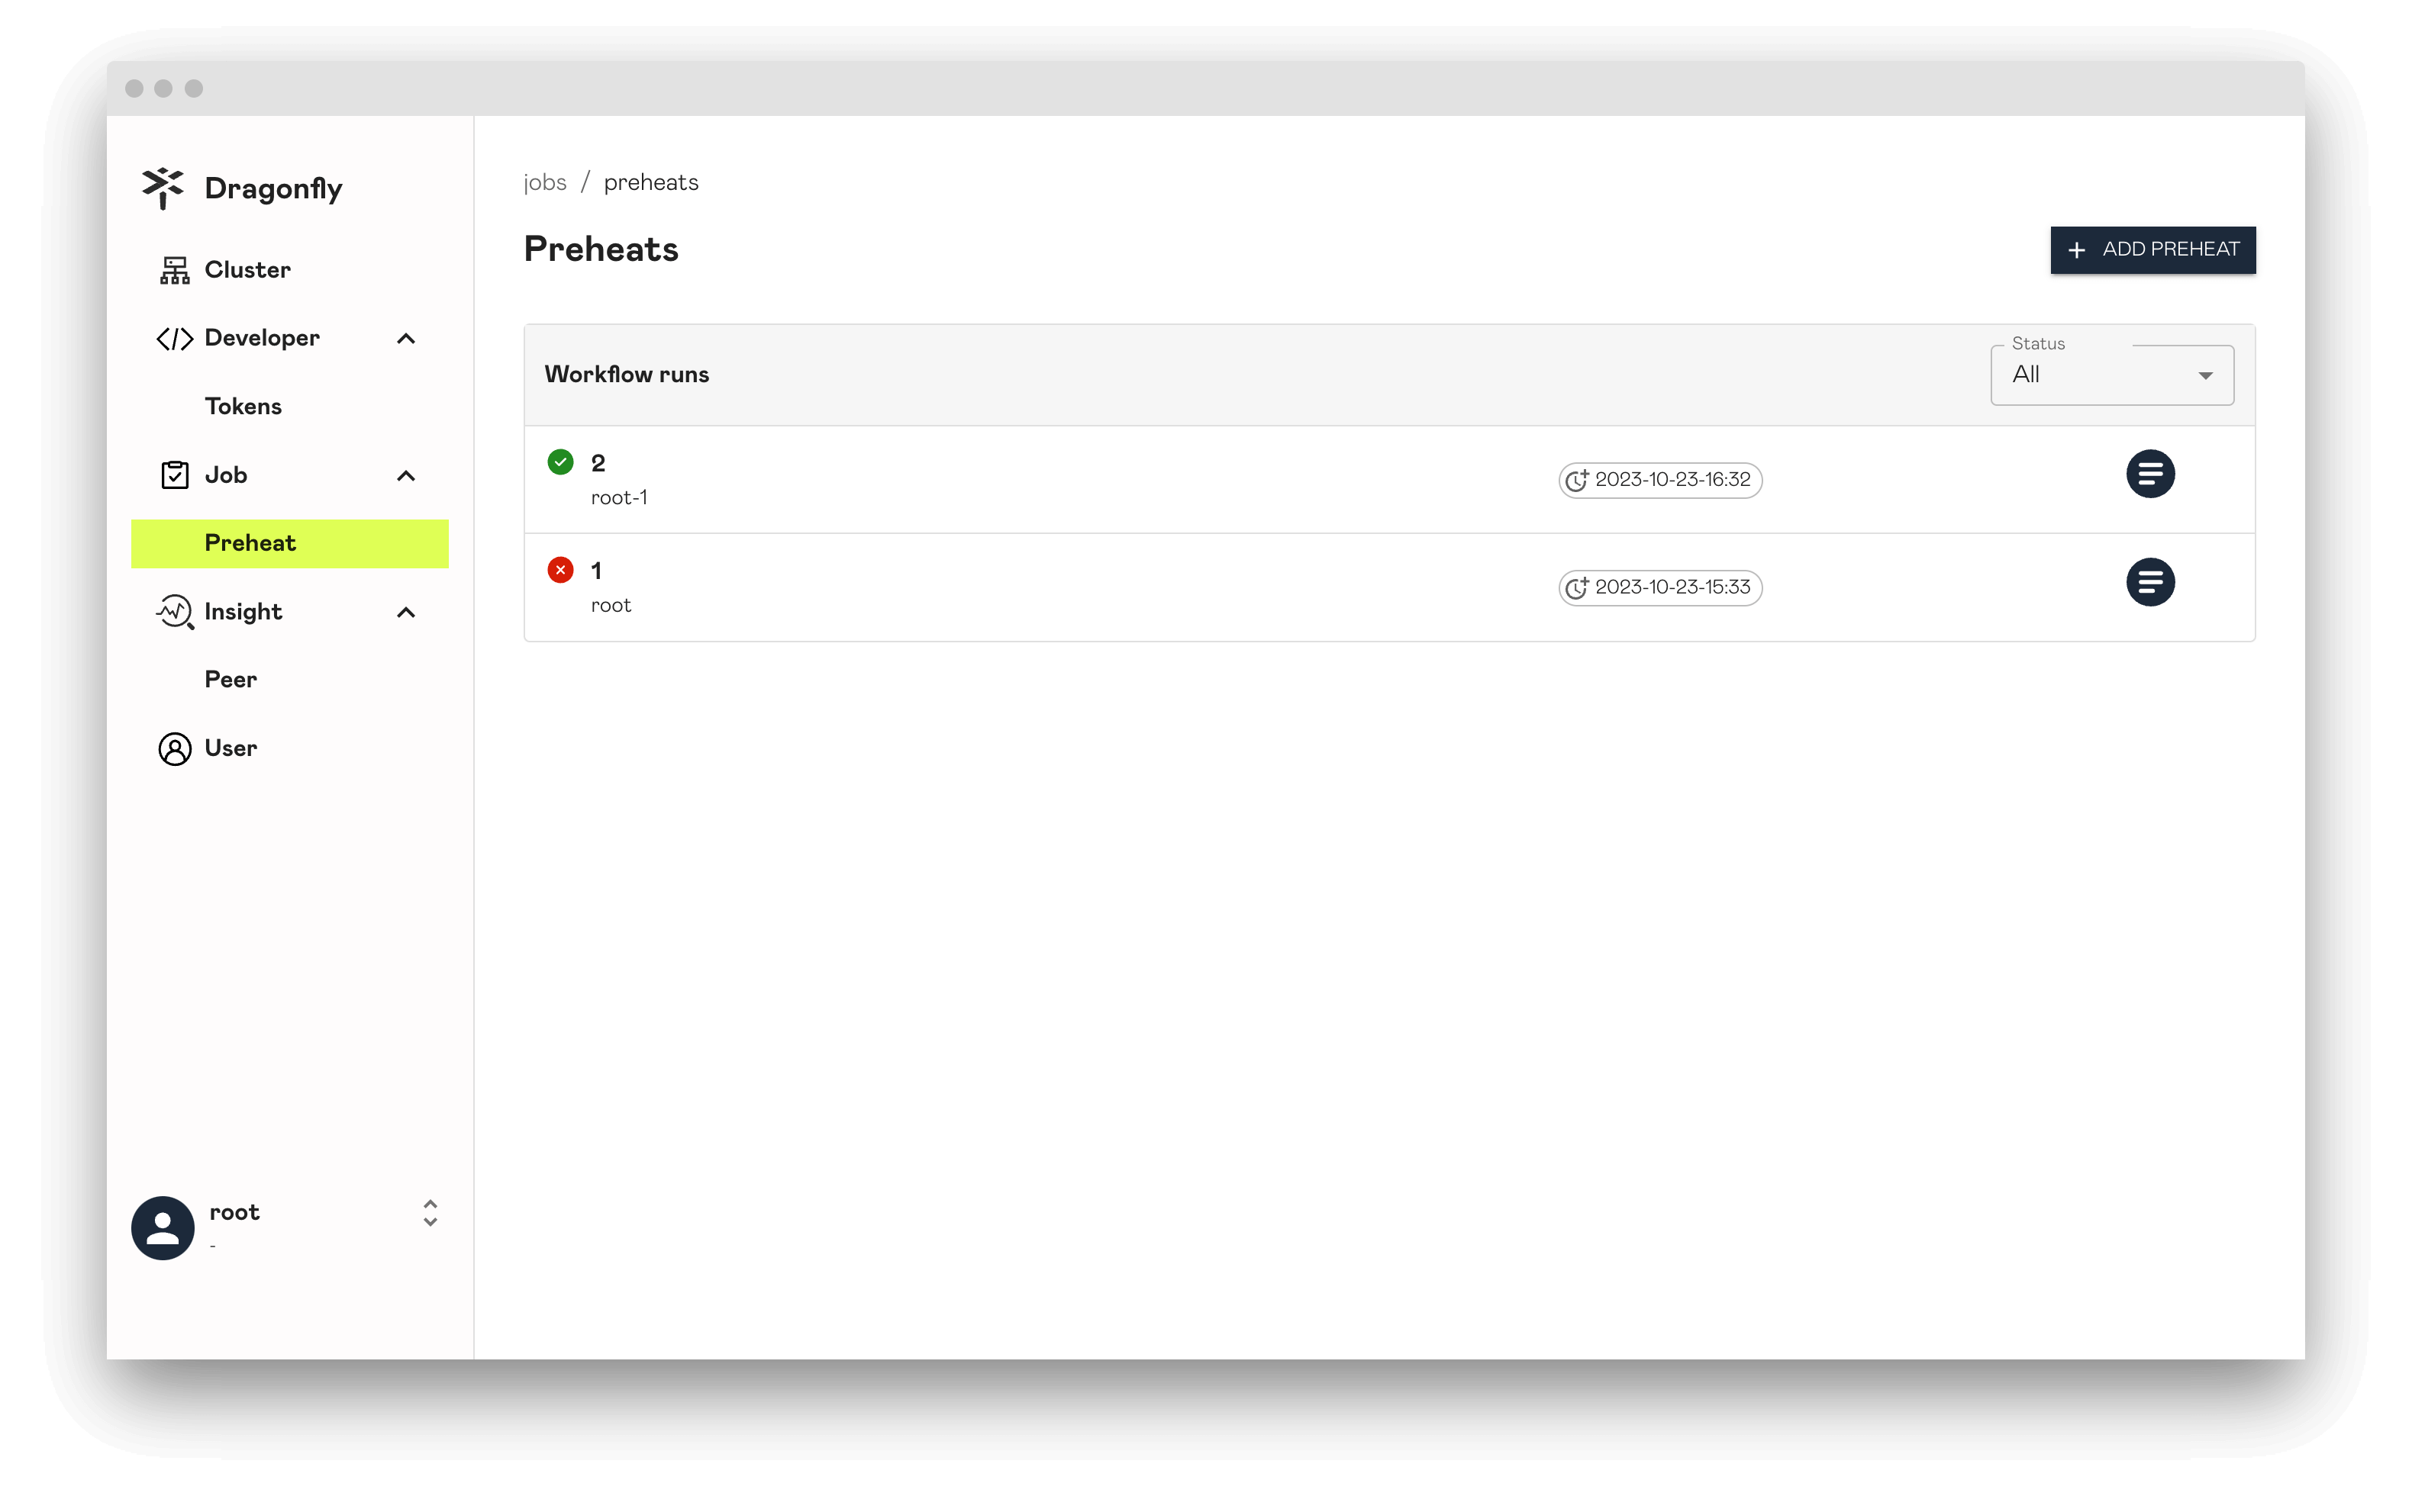The height and width of the screenshot is (1512, 2412).
Task: Expand the root account menu arrows
Action: point(430,1213)
